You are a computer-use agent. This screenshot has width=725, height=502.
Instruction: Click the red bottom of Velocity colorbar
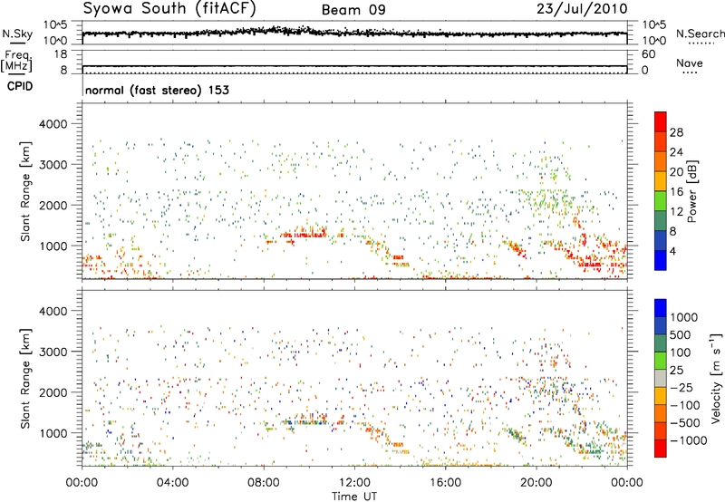(x=661, y=449)
